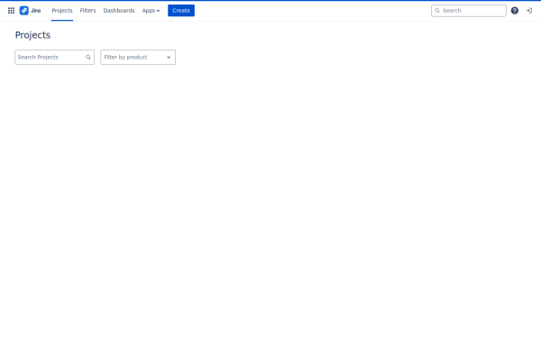
Task: Click the log in arrow icon
Action: [529, 11]
